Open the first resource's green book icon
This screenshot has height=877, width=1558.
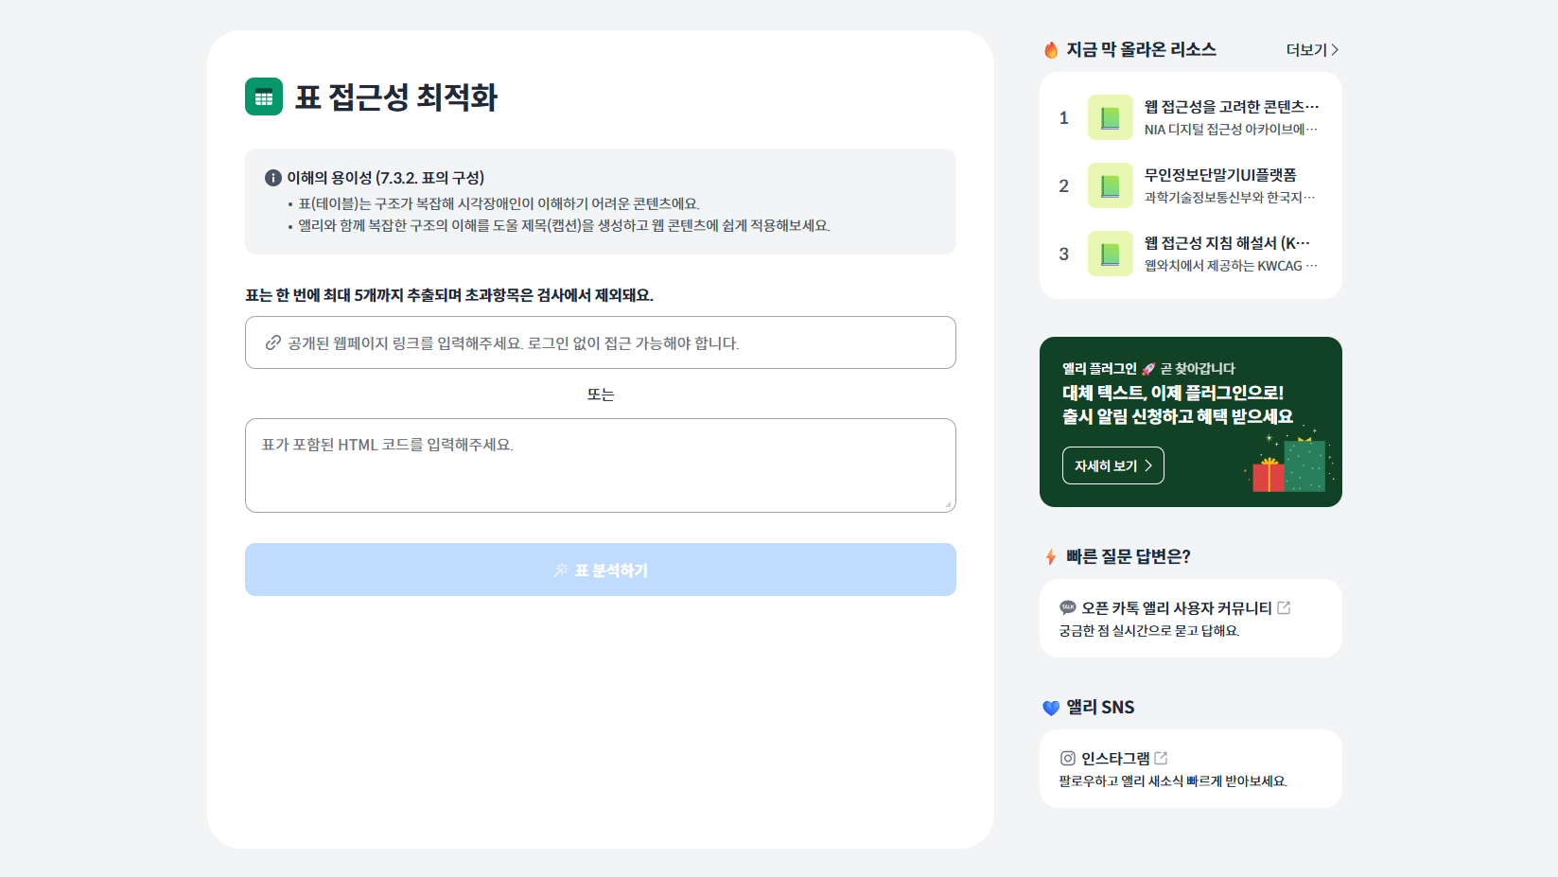coord(1111,117)
